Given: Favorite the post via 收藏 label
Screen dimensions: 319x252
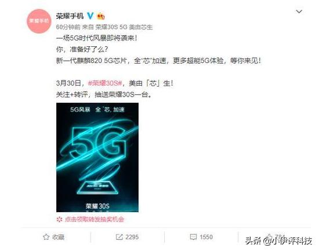Looking at the screenshot, I should coord(59,237).
